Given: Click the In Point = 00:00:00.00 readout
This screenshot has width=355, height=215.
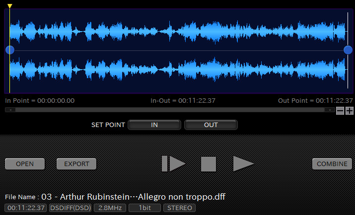Looking at the screenshot, I should pos(40,100).
